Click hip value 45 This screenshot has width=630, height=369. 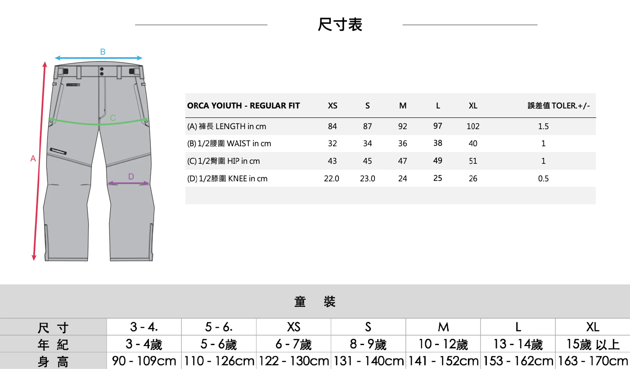point(368,161)
